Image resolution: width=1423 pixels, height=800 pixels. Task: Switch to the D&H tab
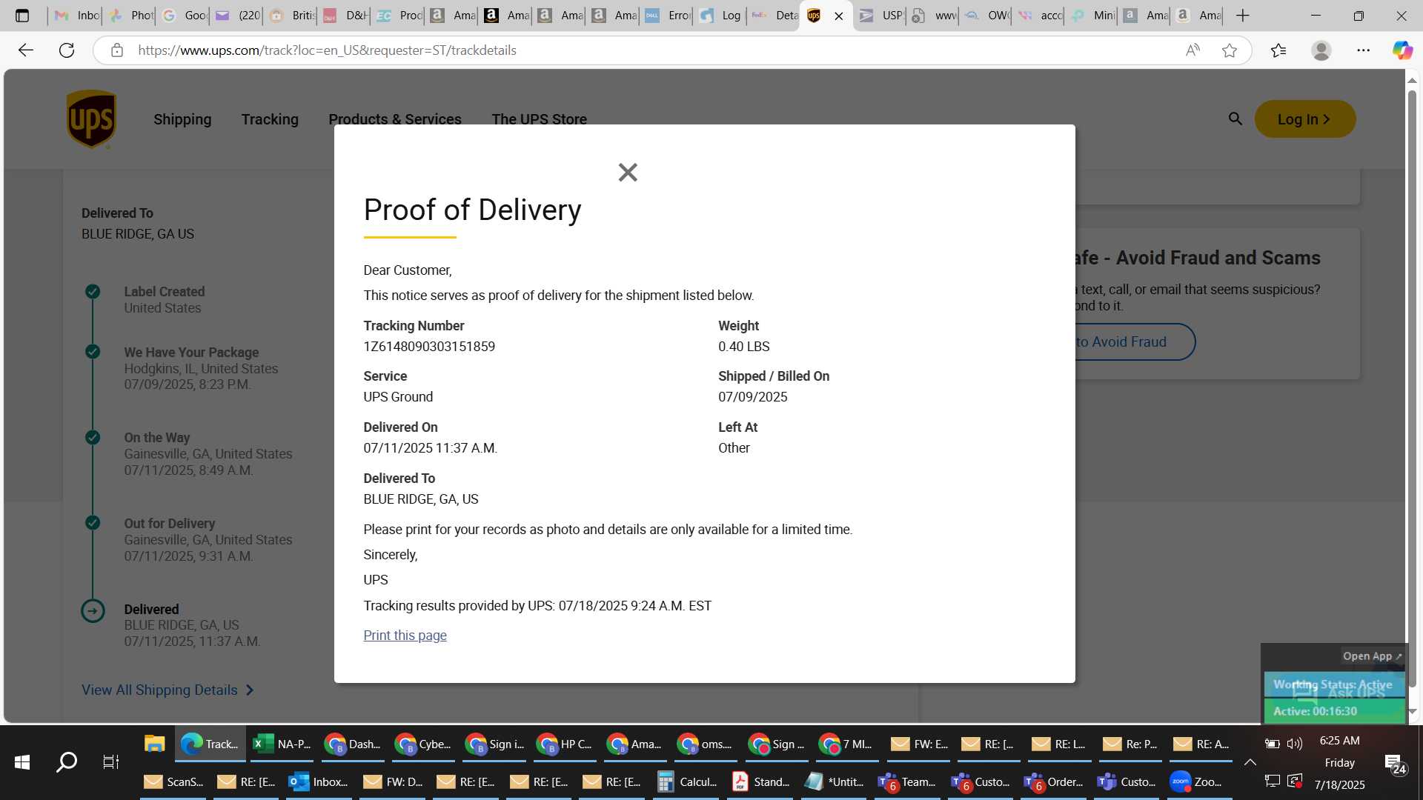point(346,16)
